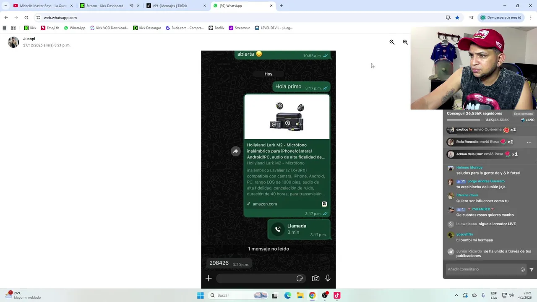
Task: Open the OBS icon in the taskbar
Action: (x=325, y=295)
